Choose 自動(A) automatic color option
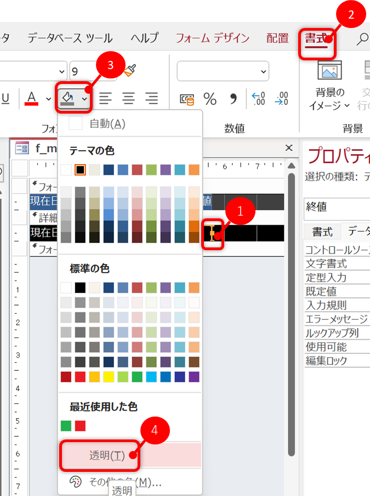Viewport: 370px width, 496px height. (x=130, y=123)
